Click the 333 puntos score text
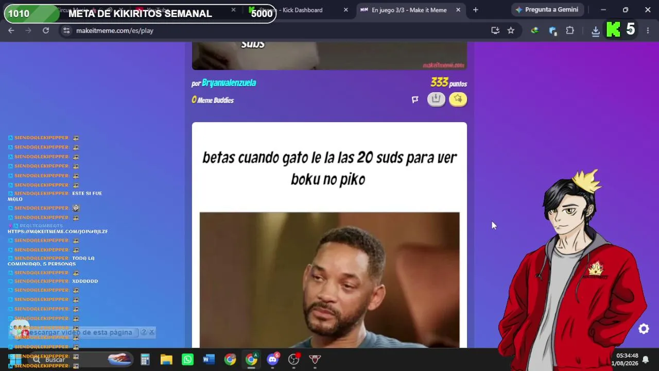 448,83
